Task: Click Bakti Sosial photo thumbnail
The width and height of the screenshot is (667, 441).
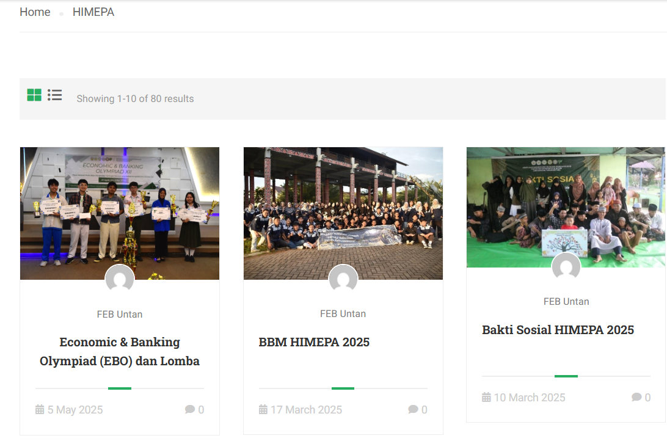Action: (566, 202)
